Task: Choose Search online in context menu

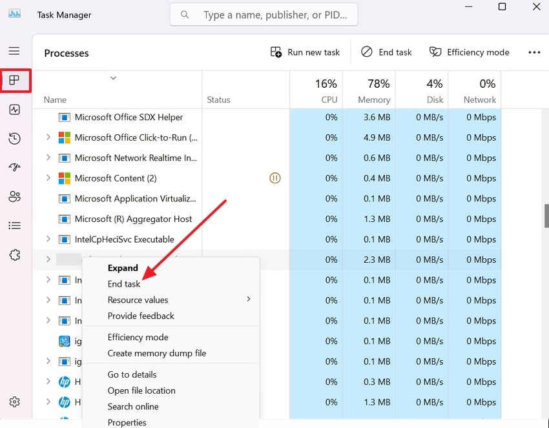Action: pyautogui.click(x=133, y=407)
